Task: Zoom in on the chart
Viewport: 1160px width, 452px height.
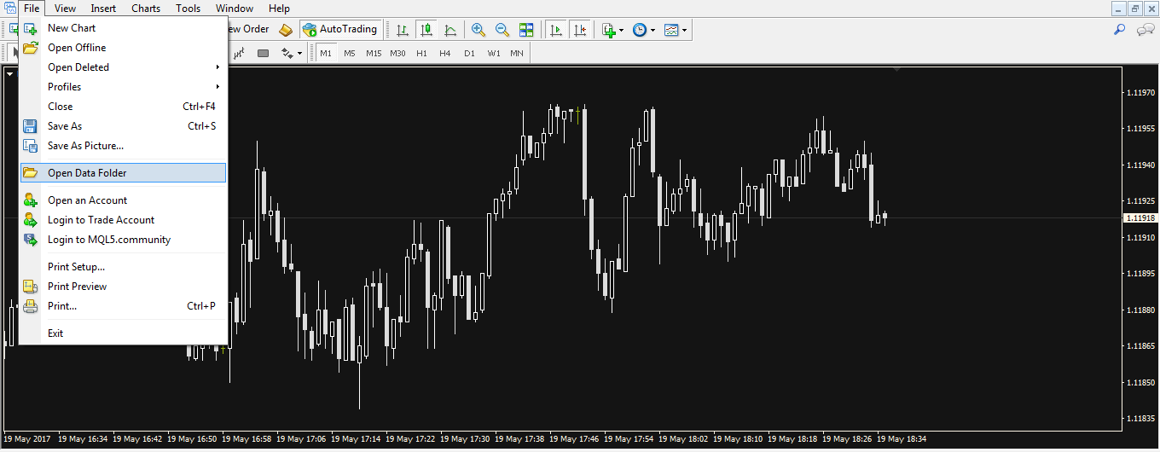Action: (x=478, y=30)
